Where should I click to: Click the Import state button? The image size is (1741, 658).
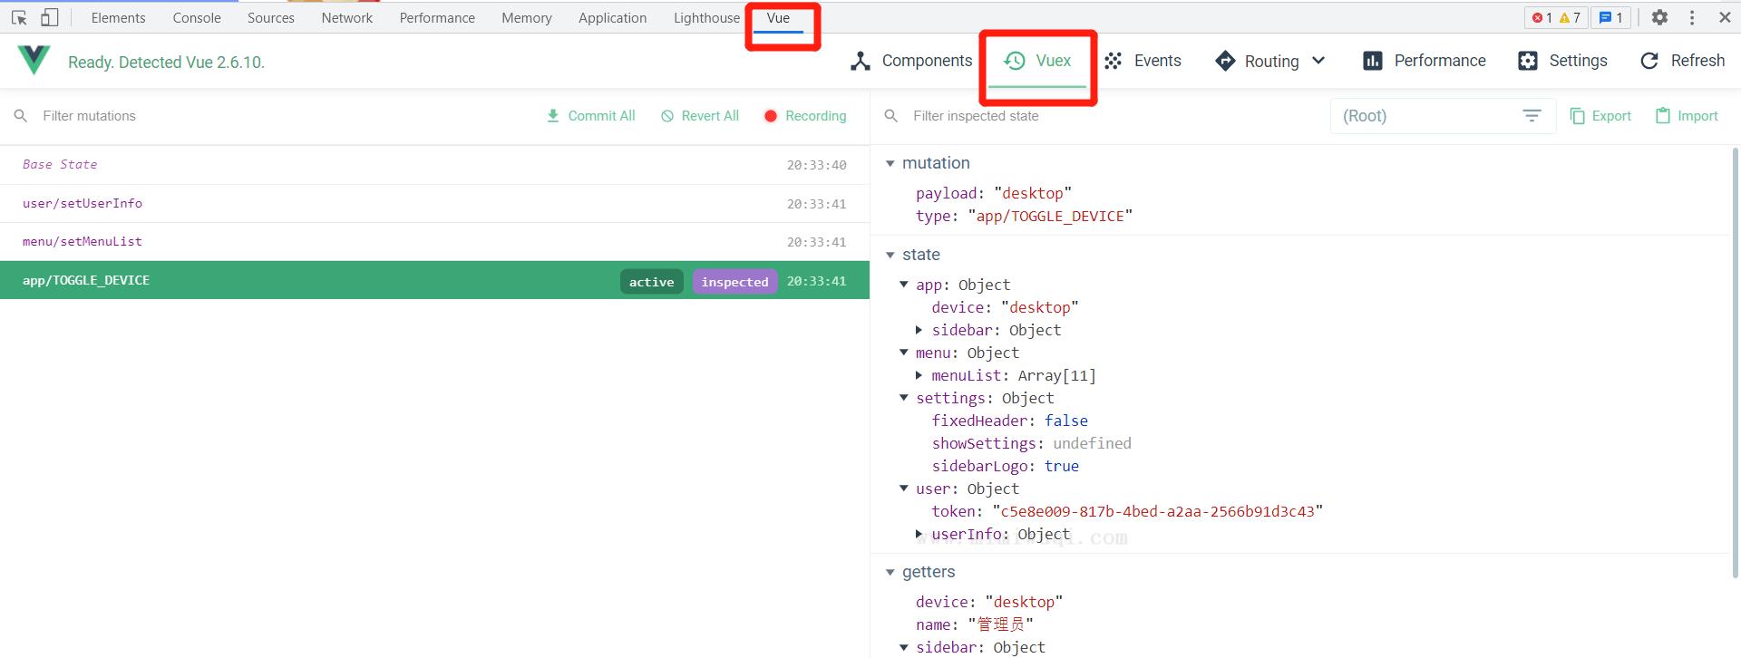coord(1687,116)
